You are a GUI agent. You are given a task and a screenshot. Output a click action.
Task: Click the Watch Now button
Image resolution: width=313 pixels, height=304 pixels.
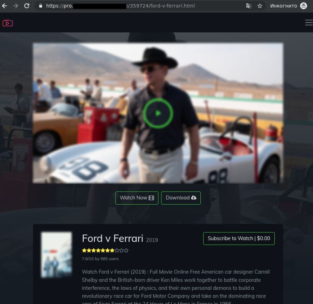[x=137, y=198]
